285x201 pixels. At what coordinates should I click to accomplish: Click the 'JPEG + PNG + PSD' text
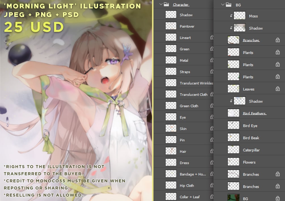click(x=41, y=15)
